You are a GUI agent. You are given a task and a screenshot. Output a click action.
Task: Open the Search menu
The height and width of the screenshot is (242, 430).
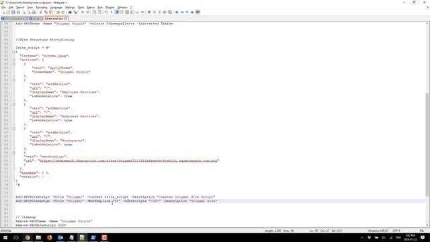tap(20, 7)
